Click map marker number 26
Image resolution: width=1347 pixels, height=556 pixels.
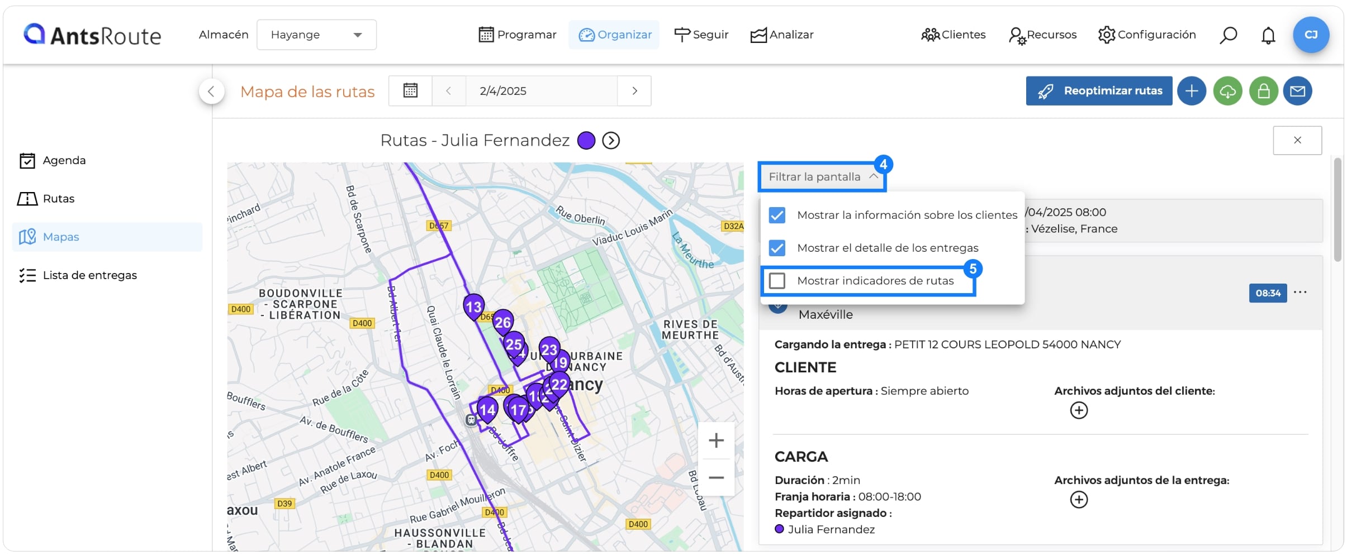[502, 322]
